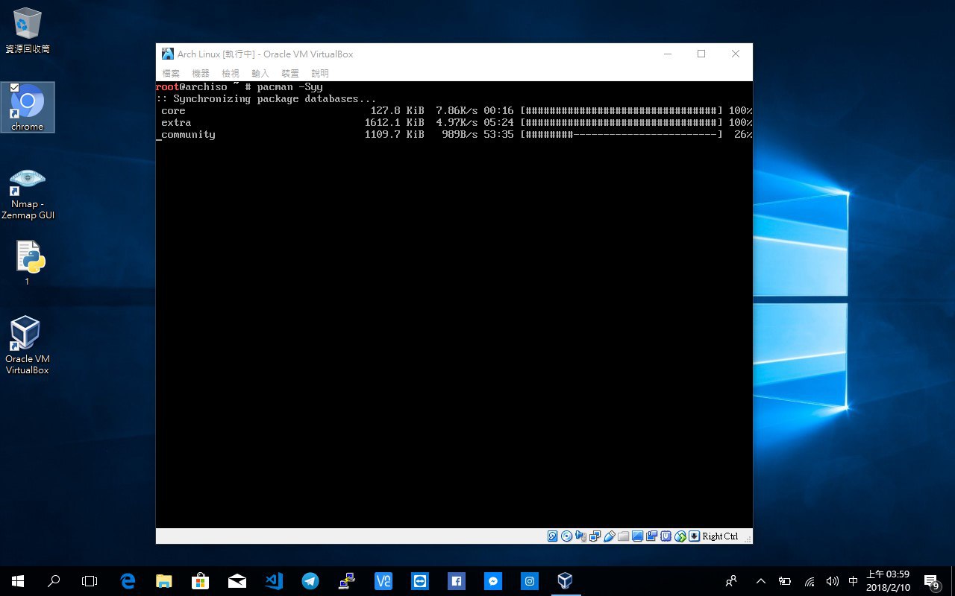The width and height of the screenshot is (955, 596).
Task: Click the VirtualBox icon in window title bar
Action: (x=168, y=54)
